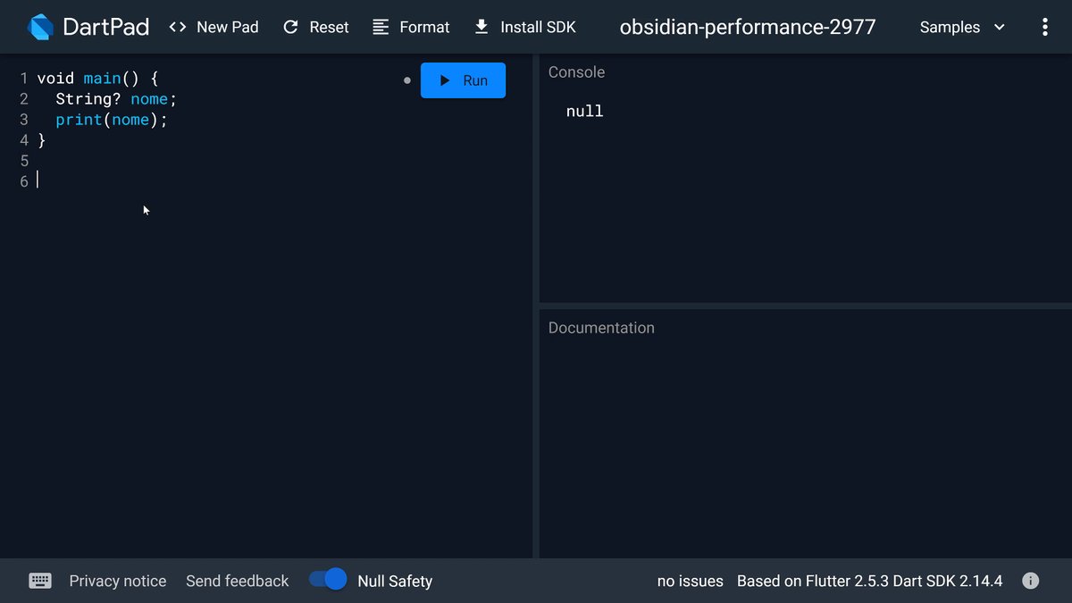Click the Reset refresh icon

point(290,27)
